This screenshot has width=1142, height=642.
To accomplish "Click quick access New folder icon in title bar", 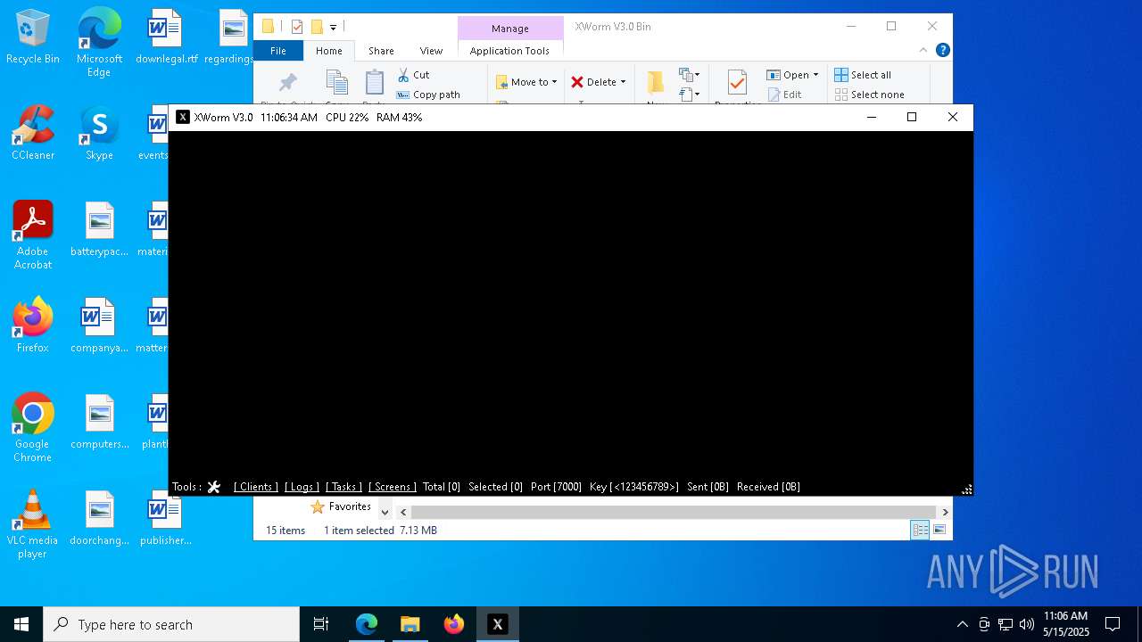I will click(317, 27).
